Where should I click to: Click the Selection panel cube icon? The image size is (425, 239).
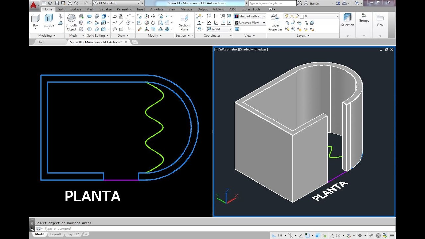click(347, 18)
